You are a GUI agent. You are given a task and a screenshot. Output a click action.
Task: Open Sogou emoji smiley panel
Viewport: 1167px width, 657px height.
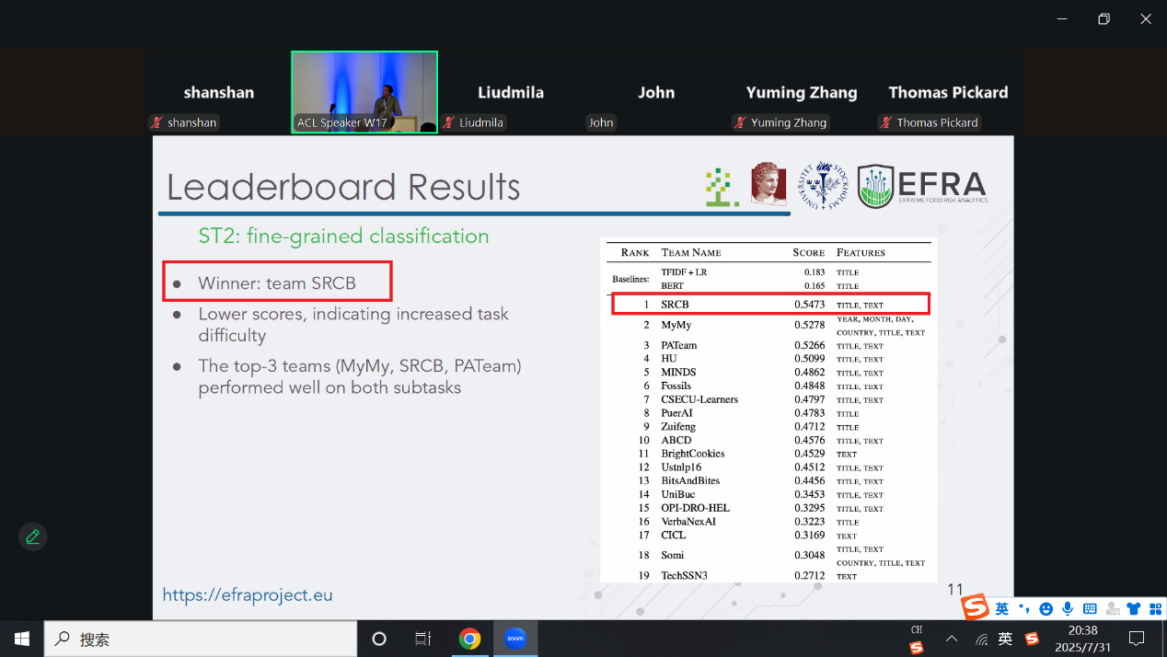click(1046, 608)
